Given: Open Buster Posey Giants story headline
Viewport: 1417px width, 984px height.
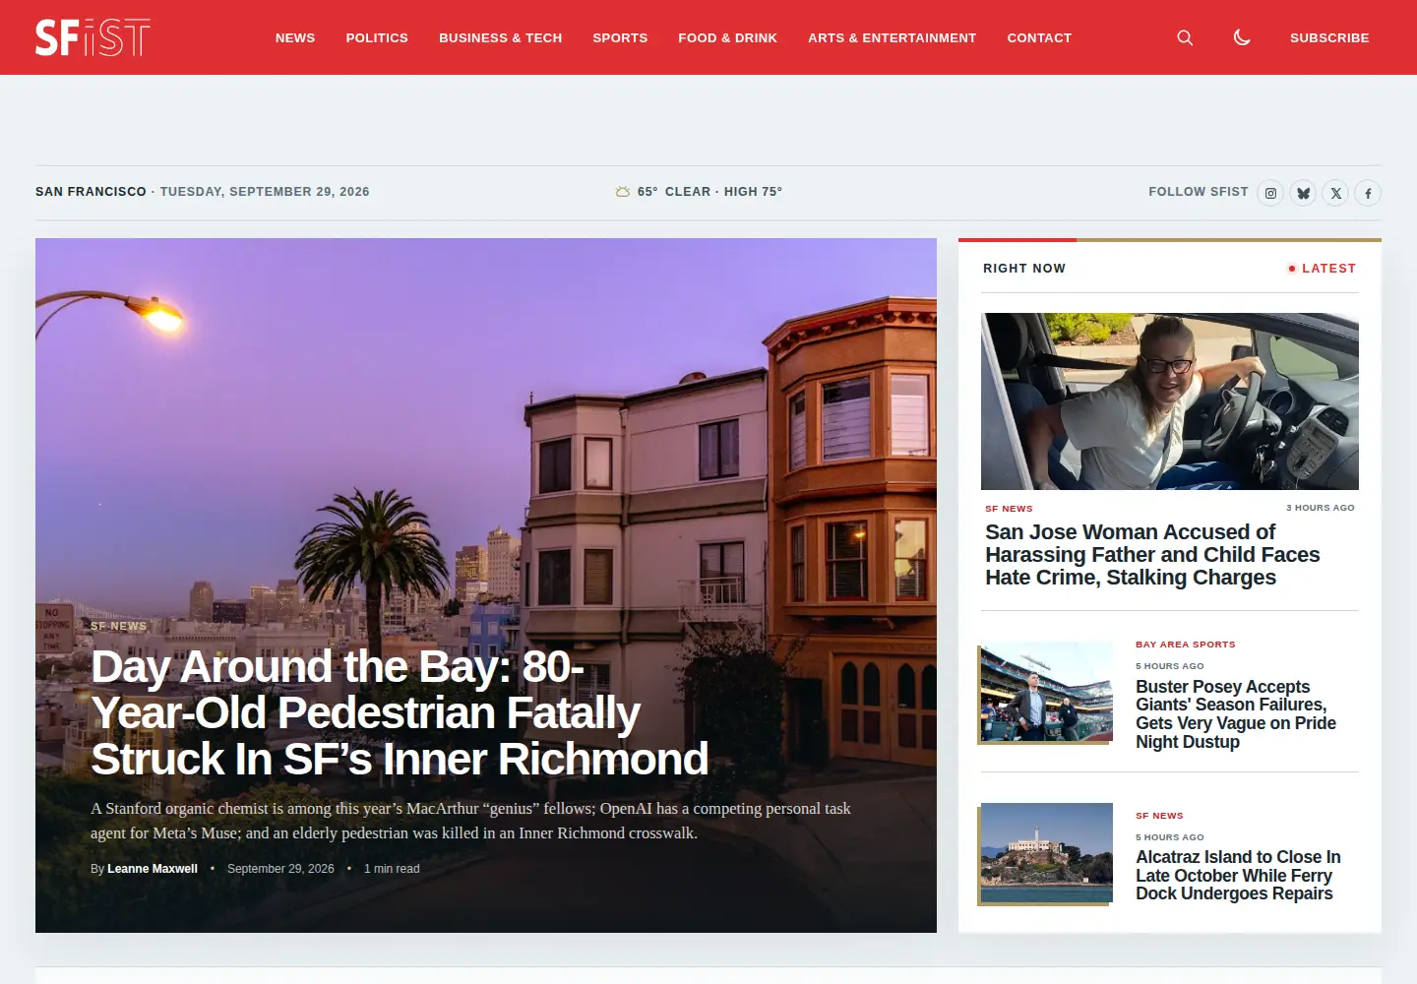Looking at the screenshot, I should 1236,714.
